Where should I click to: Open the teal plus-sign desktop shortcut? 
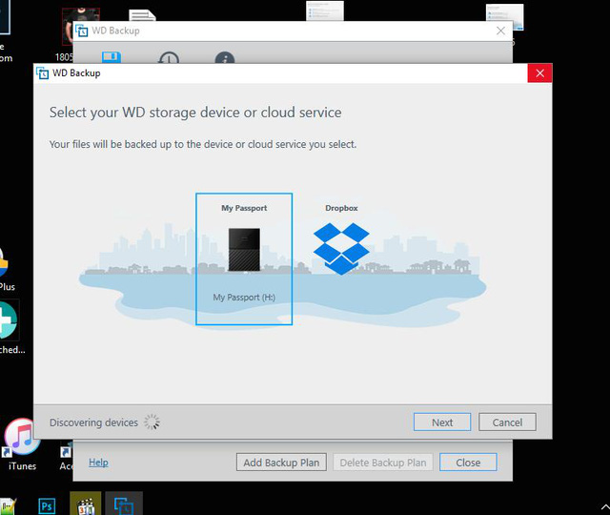[8, 320]
